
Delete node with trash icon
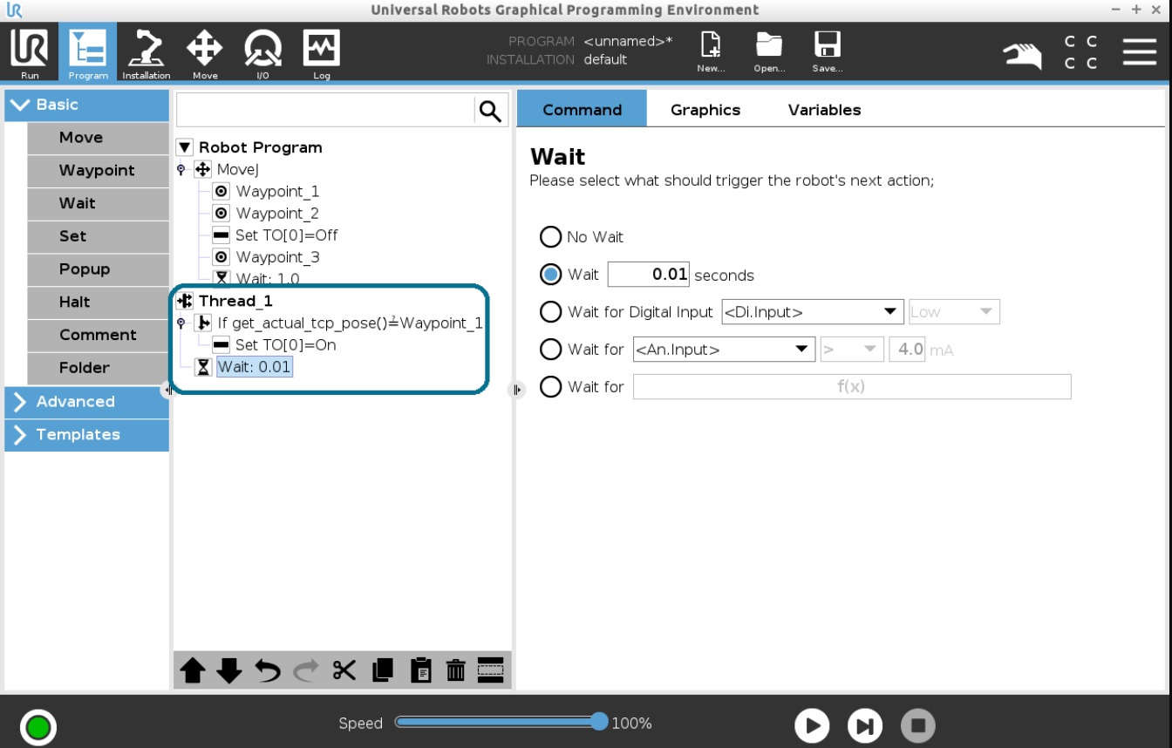point(455,670)
